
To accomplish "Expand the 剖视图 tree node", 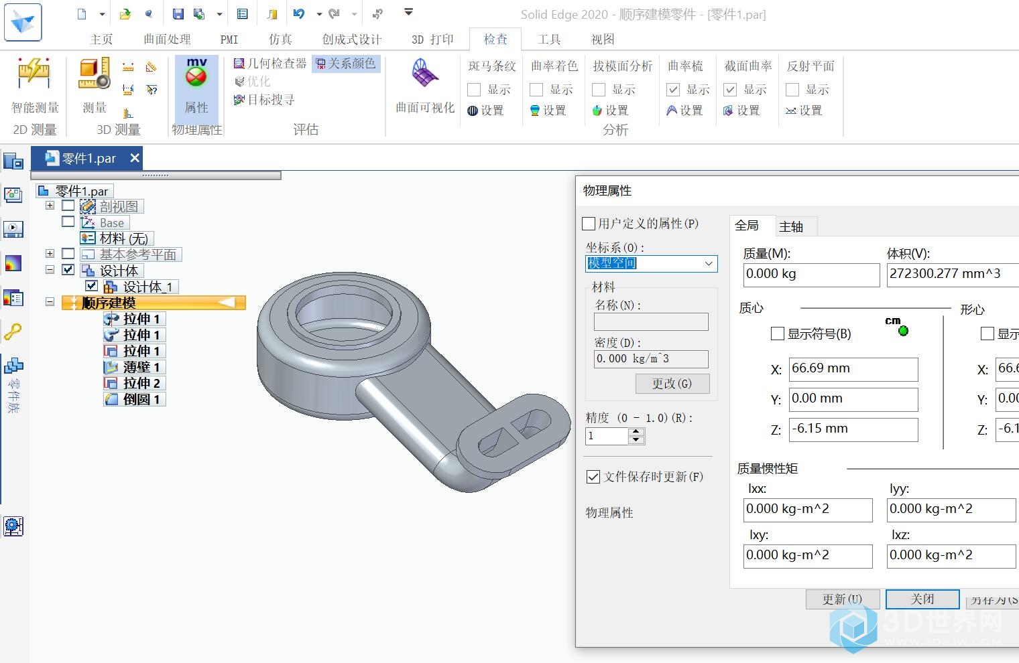I will pos(50,206).
